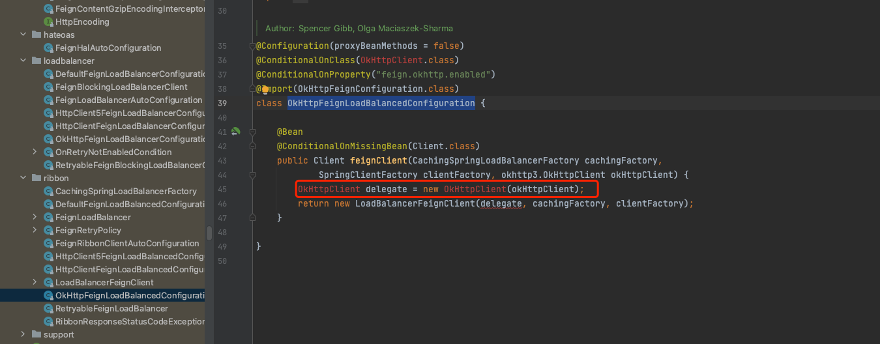Click the class icon of RetryableFeignBlockingLoadBalancerClient
This screenshot has width=880, height=344.
pyautogui.click(x=48, y=165)
